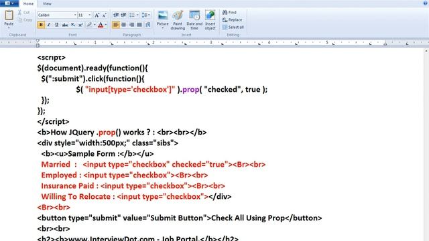Open WordPad Help question mark icon

(x=425, y=3)
